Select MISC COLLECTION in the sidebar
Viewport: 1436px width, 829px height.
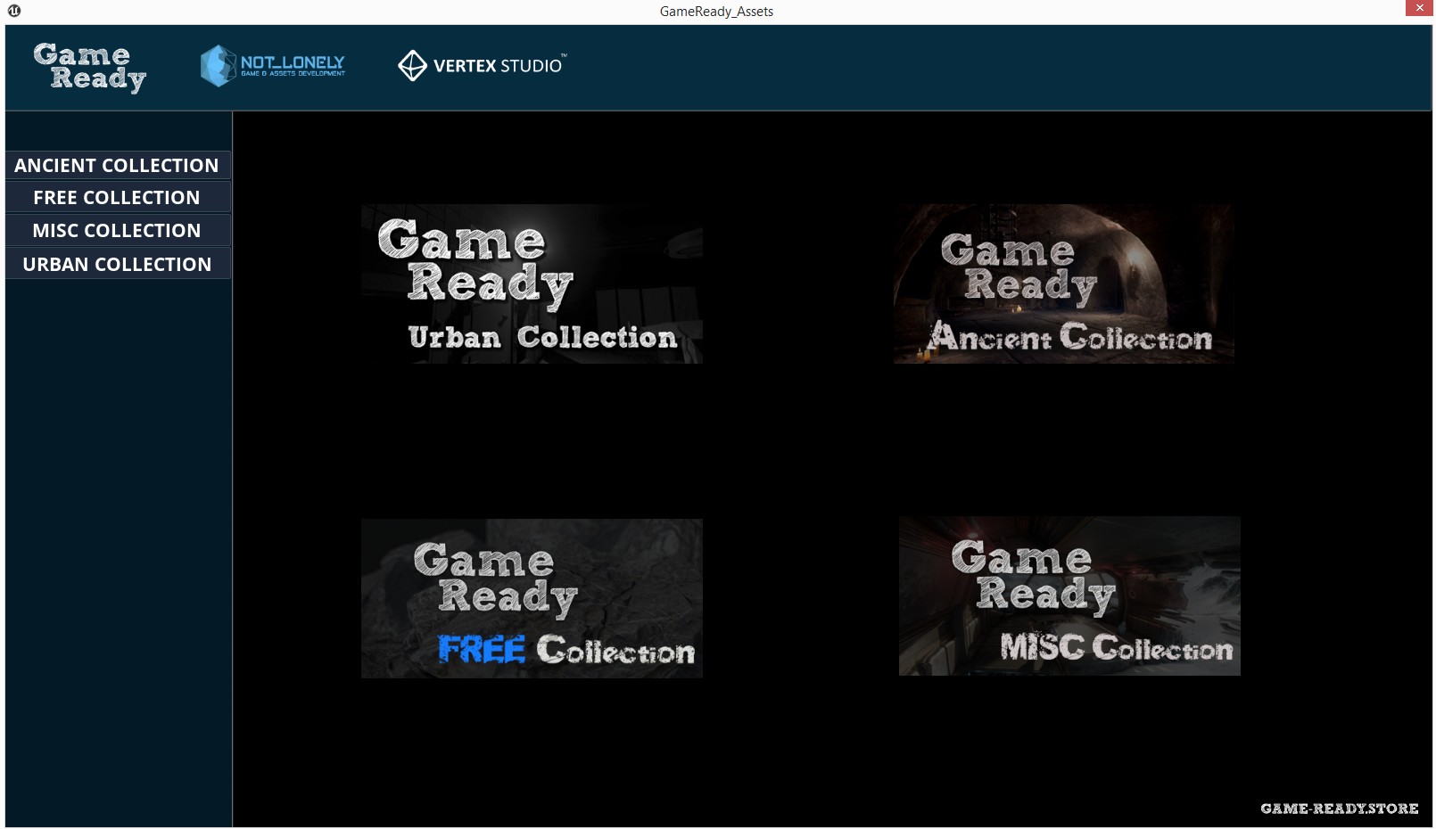click(116, 229)
